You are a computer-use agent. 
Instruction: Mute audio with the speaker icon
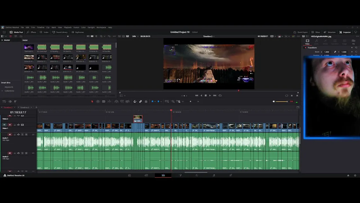[274, 101]
